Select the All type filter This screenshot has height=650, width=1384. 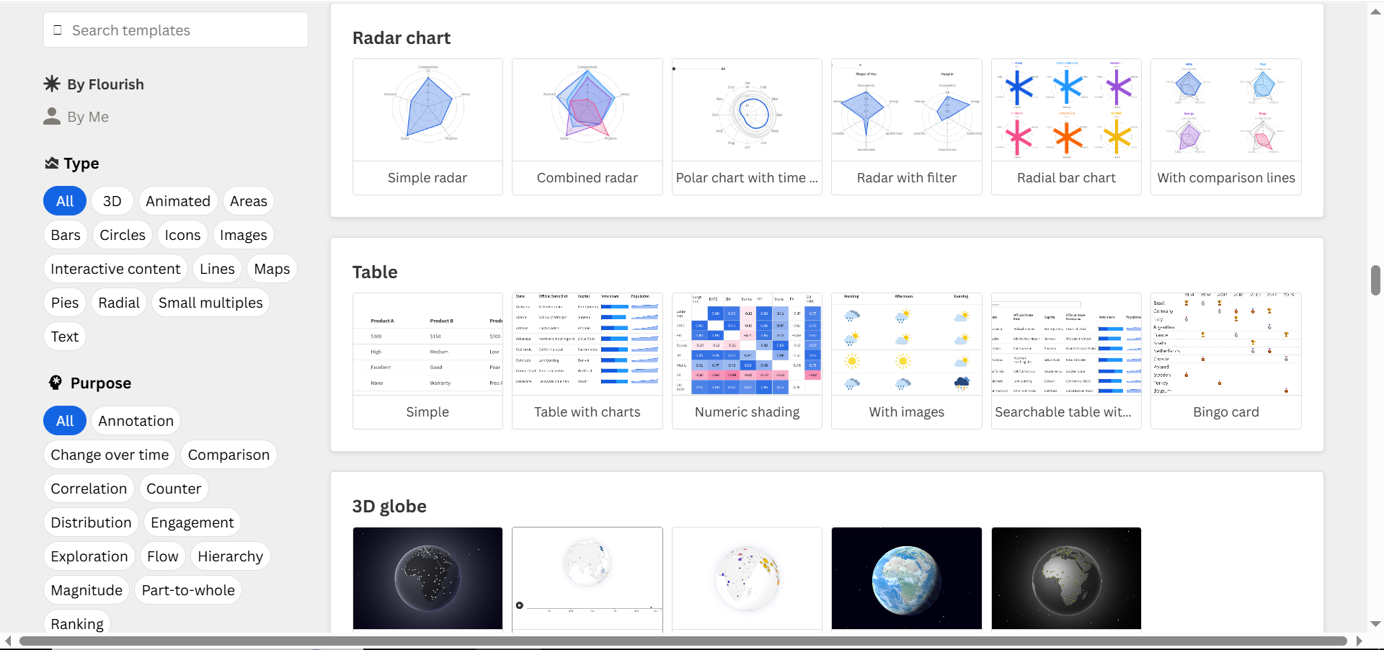tap(65, 201)
